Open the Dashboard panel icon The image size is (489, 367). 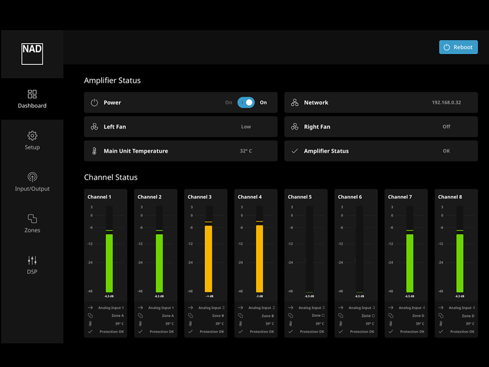point(32,93)
